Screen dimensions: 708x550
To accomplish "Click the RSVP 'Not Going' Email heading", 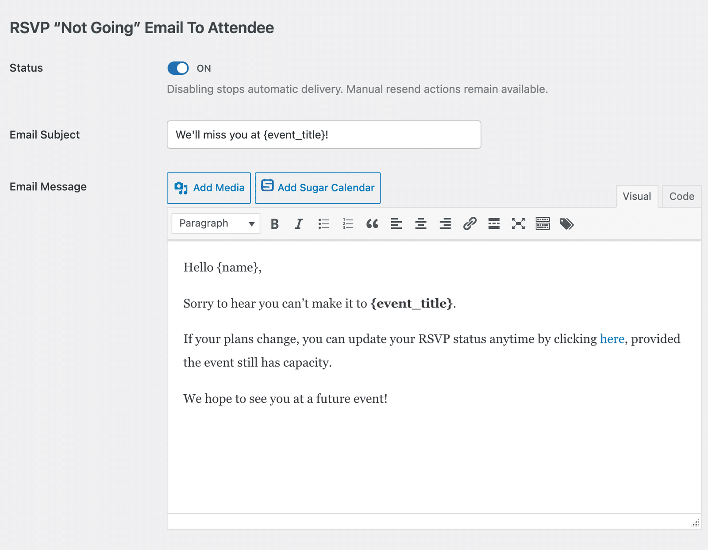I will point(142,28).
